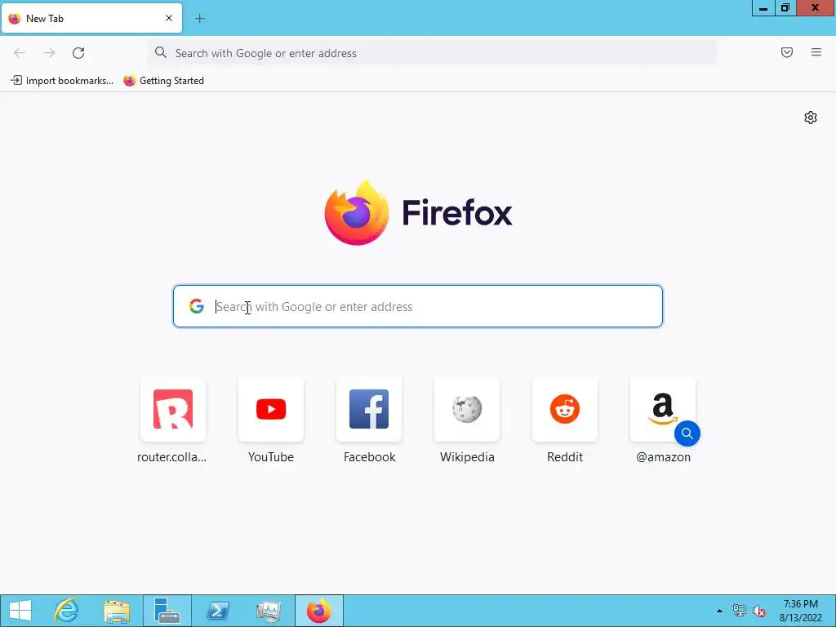This screenshot has height=627, width=836.
Task: Open Server Manager from taskbar
Action: (167, 611)
